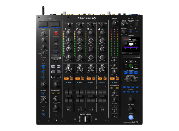The image size is (179, 131).
Task: Activate the MIC FX Pitch button
Action: 43,72
